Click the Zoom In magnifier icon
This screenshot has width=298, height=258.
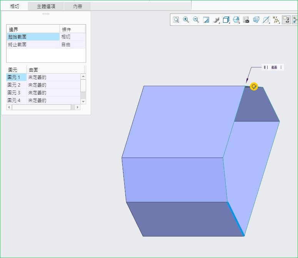(x=186, y=20)
